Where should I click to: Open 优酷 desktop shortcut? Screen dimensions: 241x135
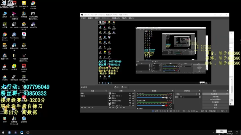pyautogui.click(x=24, y=35)
